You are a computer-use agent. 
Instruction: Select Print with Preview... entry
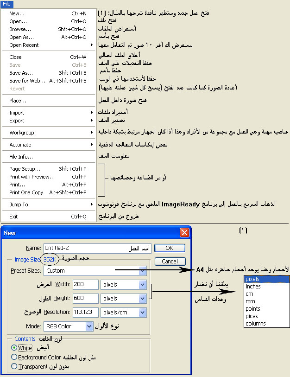pos(48,177)
